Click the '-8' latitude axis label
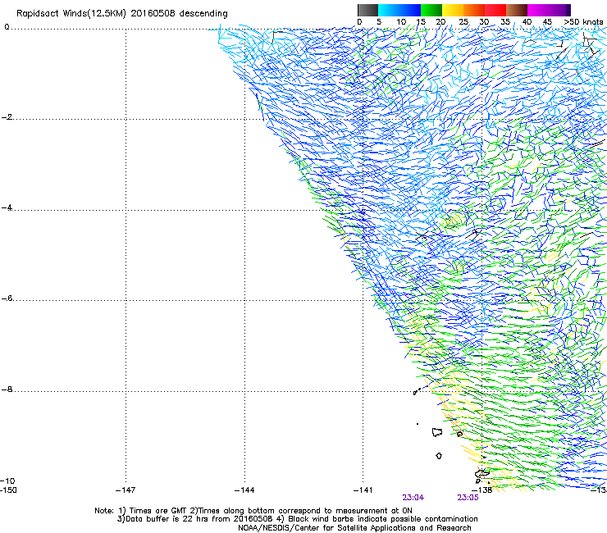The image size is (607, 533). tap(7, 389)
